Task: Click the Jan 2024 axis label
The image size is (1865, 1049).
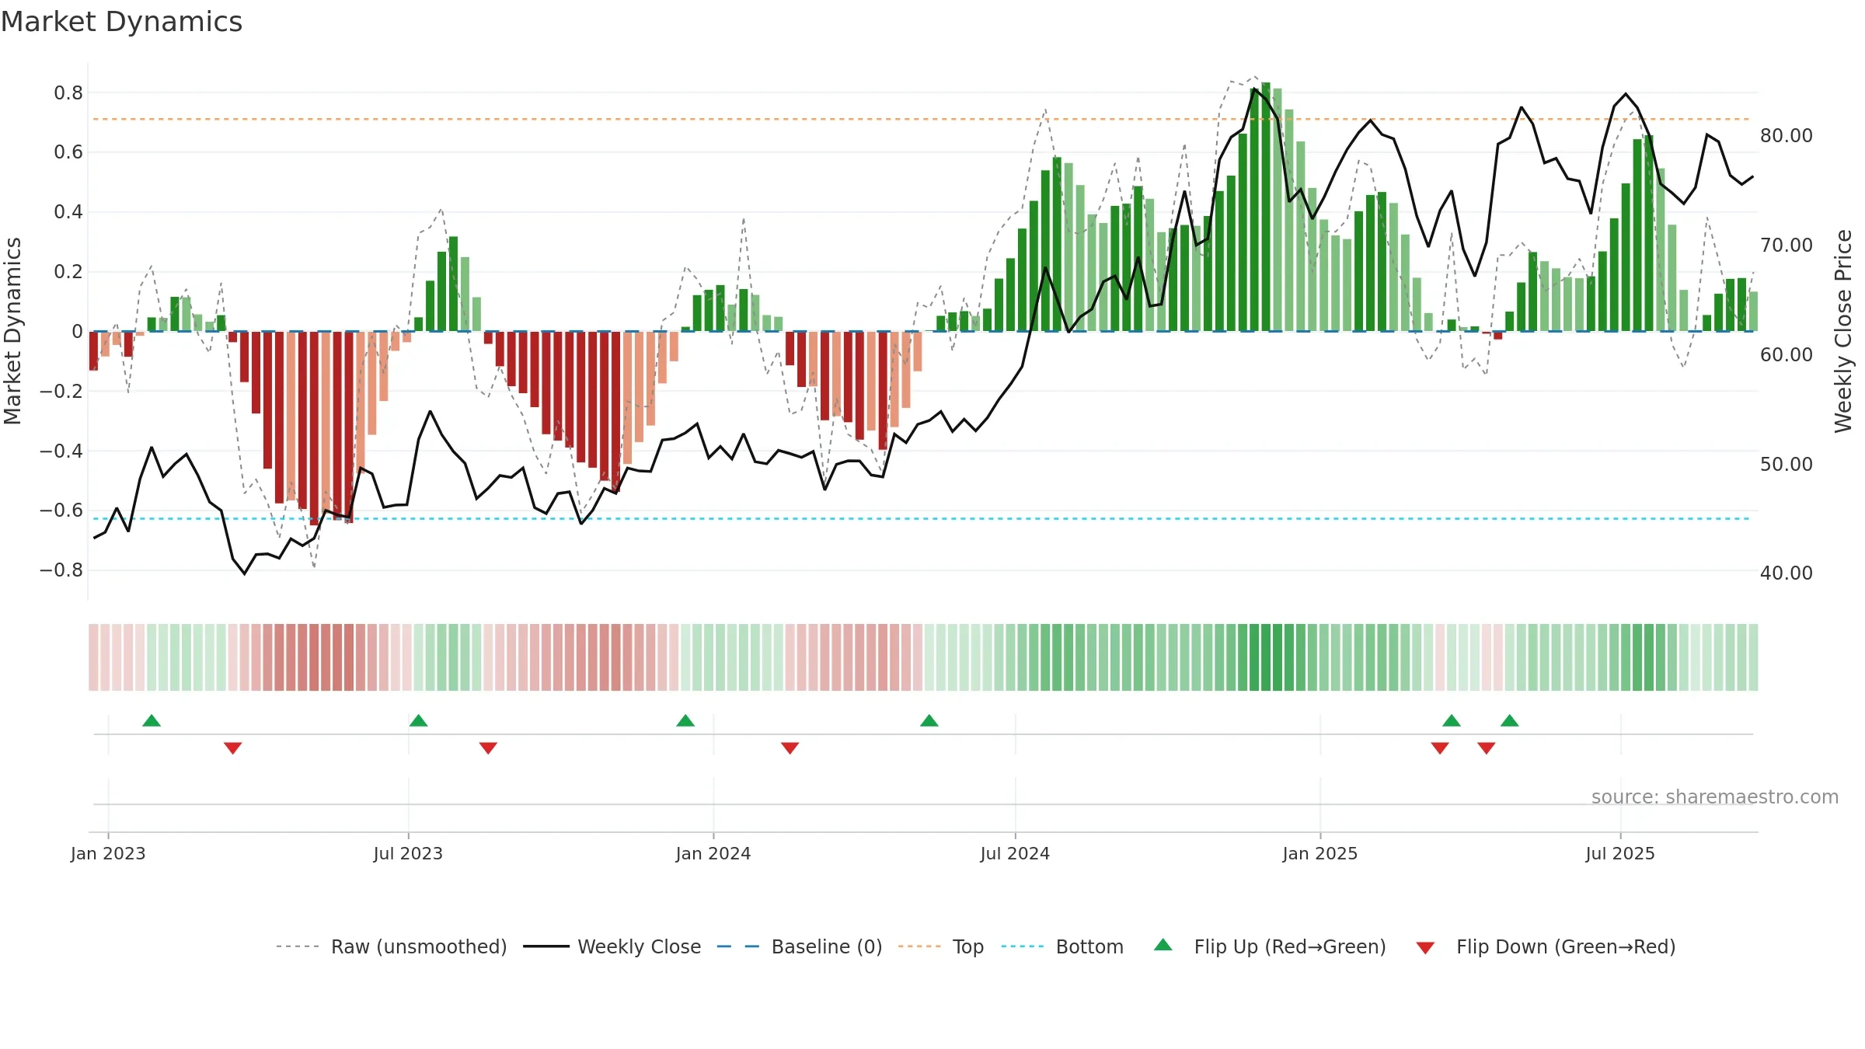Action: point(713,853)
